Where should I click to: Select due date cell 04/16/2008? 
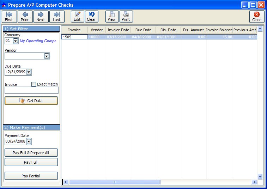(x=144, y=37)
